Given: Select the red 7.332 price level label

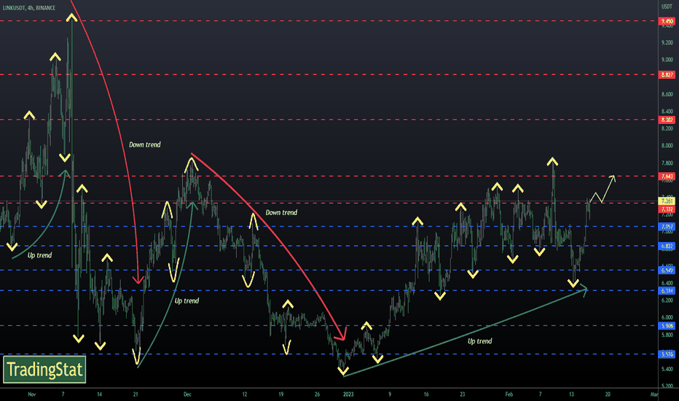Looking at the screenshot, I should (667, 209).
